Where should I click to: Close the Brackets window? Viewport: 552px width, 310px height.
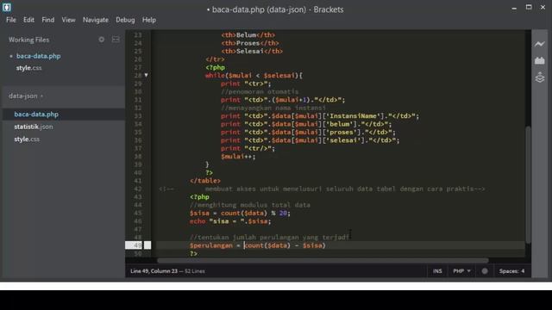543,8
